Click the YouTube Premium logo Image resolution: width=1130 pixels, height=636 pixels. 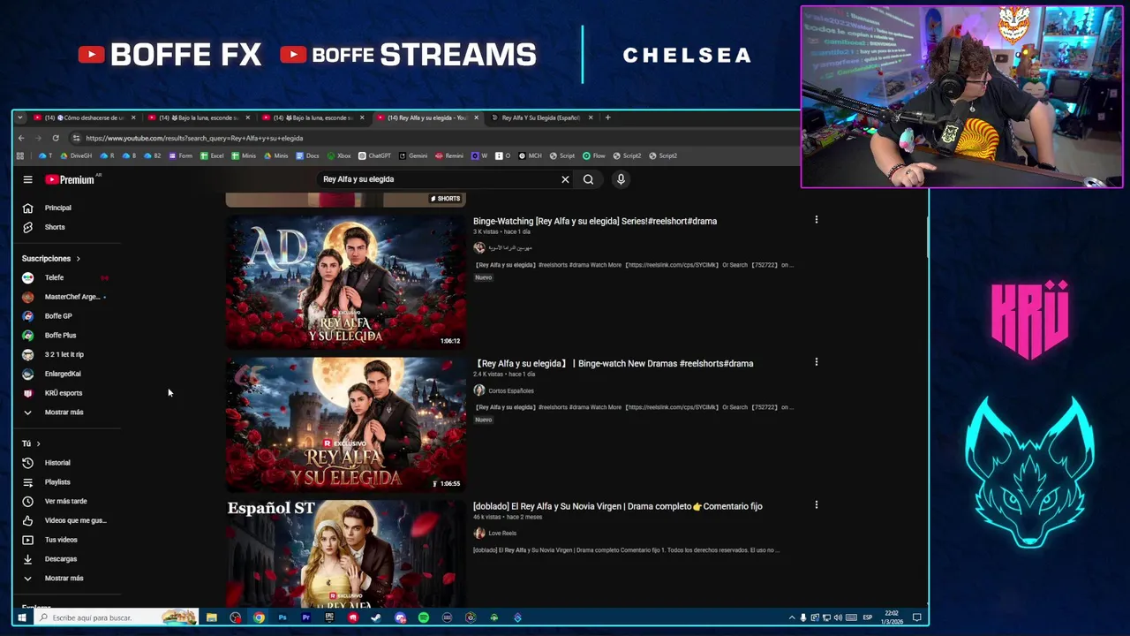pos(70,179)
